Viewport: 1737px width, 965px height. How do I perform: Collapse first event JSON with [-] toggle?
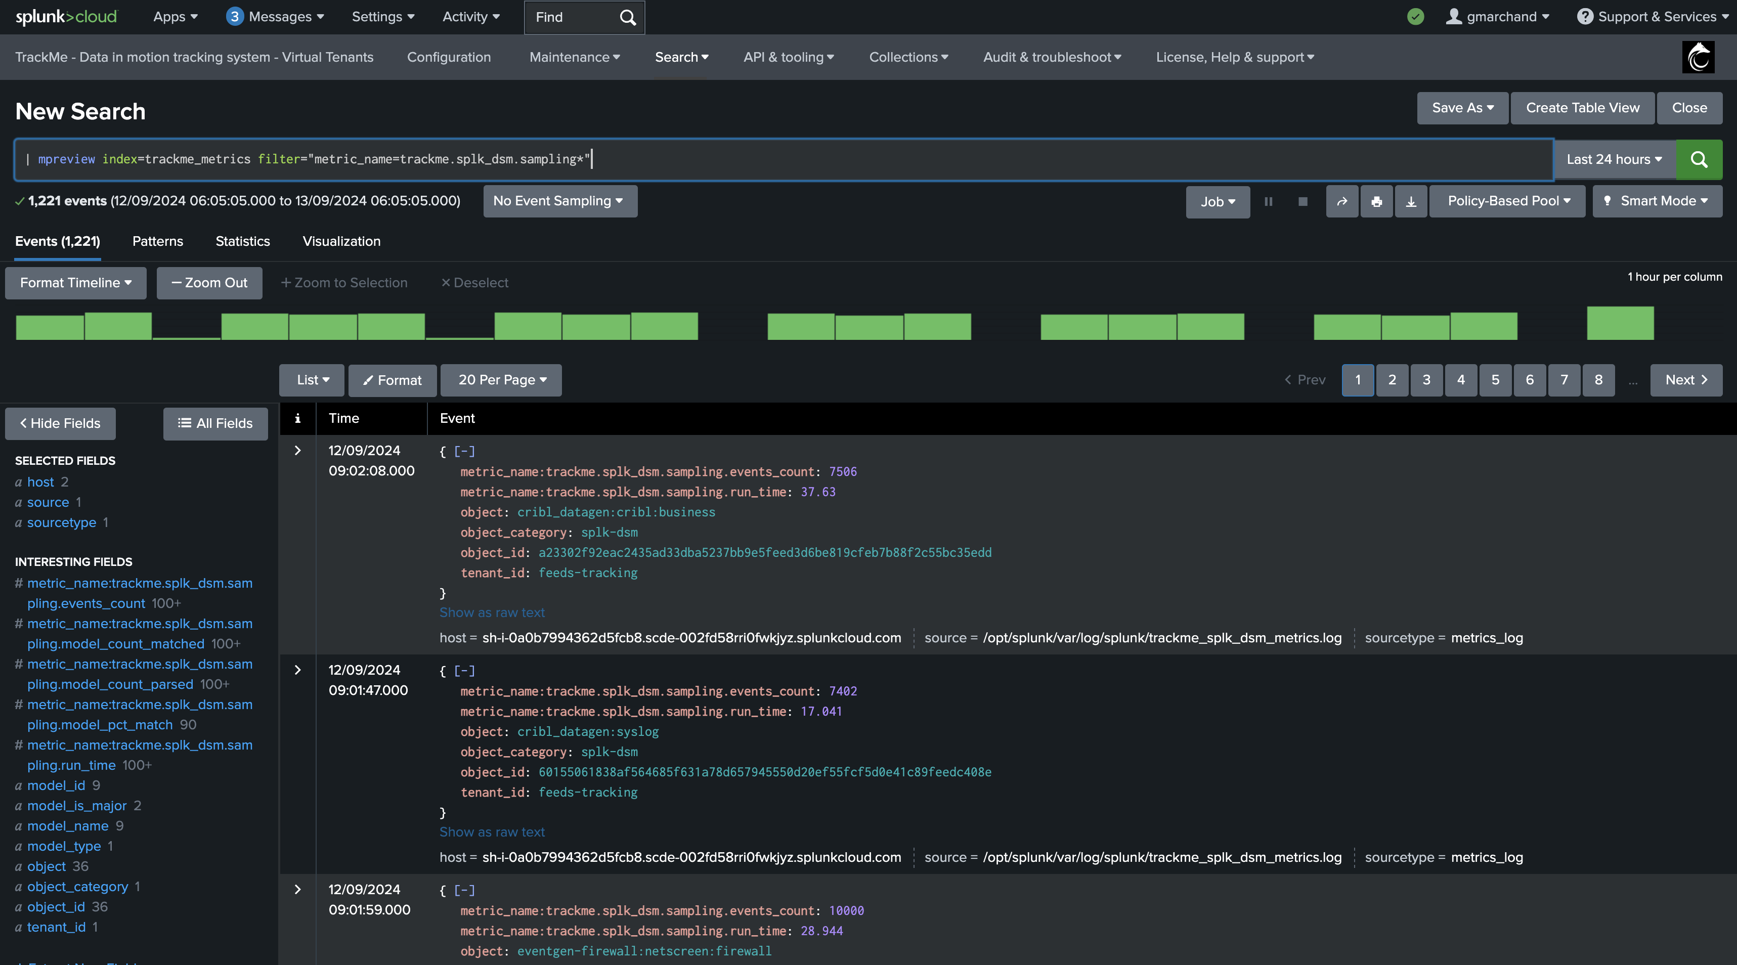click(464, 451)
